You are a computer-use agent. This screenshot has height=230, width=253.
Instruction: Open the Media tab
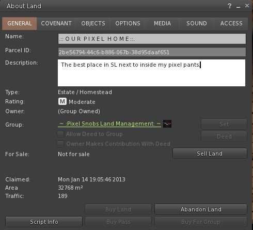pos(162,23)
